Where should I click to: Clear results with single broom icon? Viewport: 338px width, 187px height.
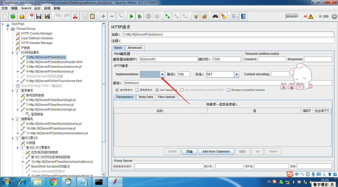click(195, 16)
